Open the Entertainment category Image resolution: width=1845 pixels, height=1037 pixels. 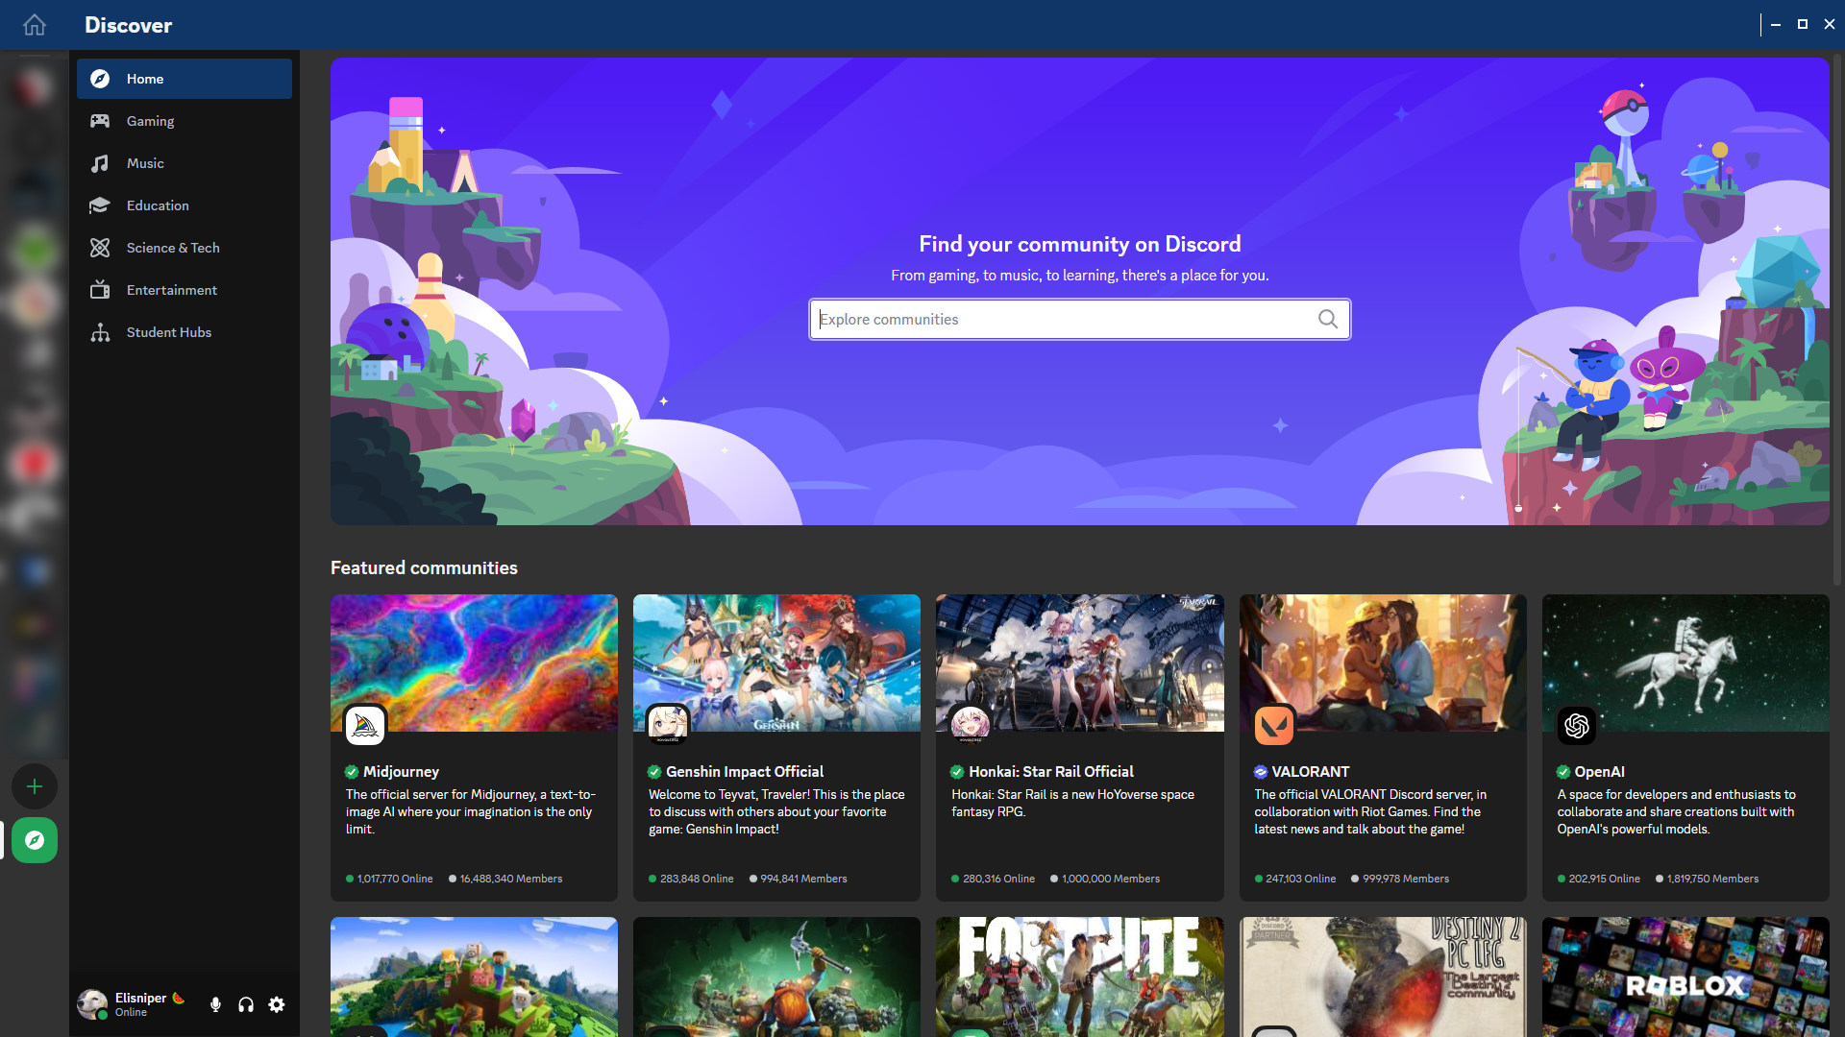pyautogui.click(x=171, y=290)
